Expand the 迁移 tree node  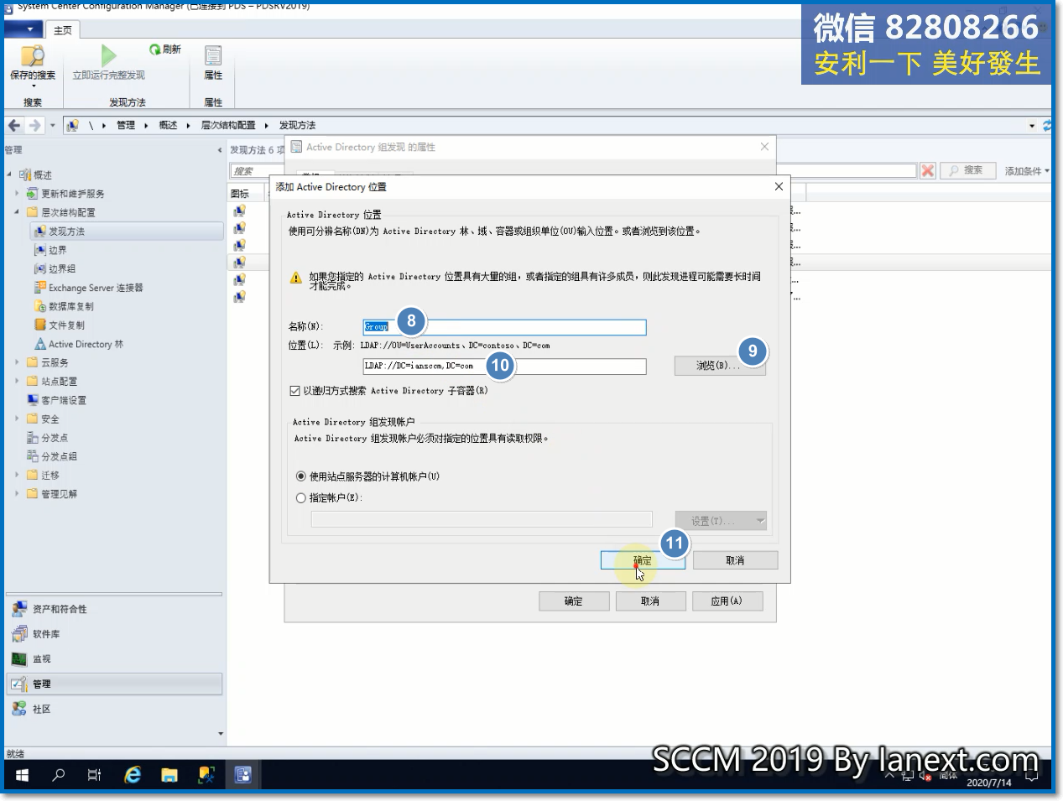(x=17, y=475)
